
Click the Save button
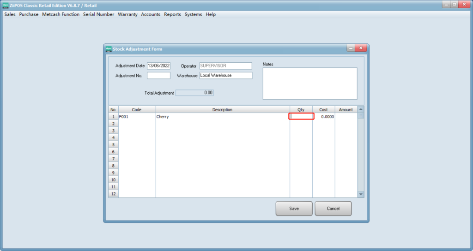294,209
